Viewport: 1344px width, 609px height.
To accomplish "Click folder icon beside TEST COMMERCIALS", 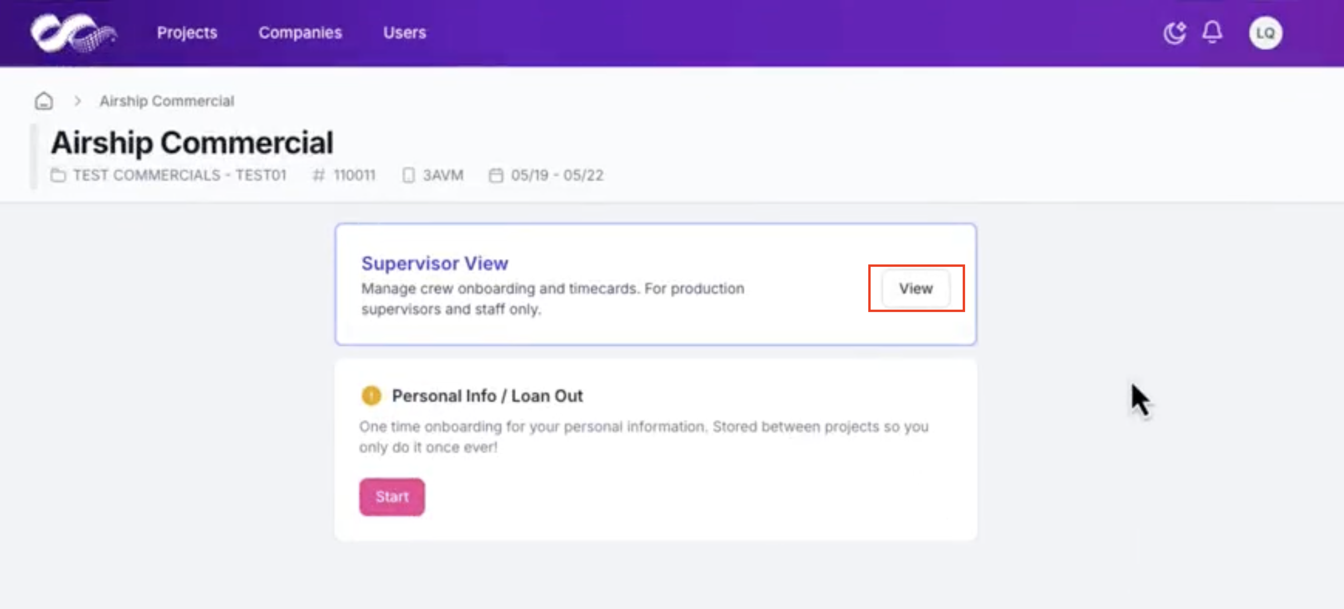I will tap(58, 175).
